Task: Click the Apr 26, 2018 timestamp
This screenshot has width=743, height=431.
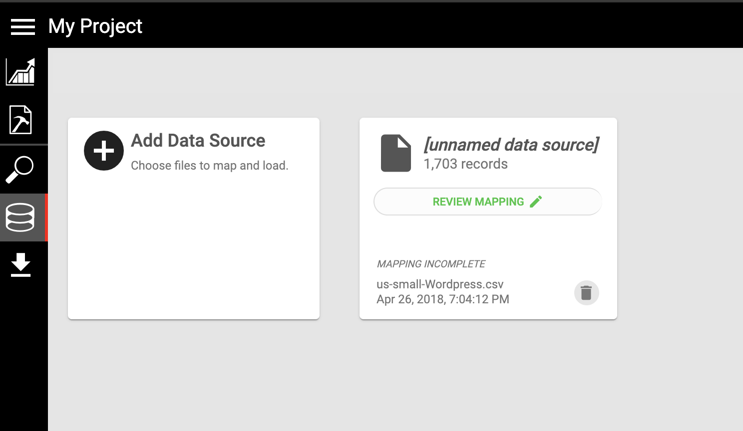Action: [442, 299]
